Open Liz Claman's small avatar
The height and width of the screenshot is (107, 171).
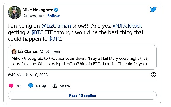tap(14, 52)
